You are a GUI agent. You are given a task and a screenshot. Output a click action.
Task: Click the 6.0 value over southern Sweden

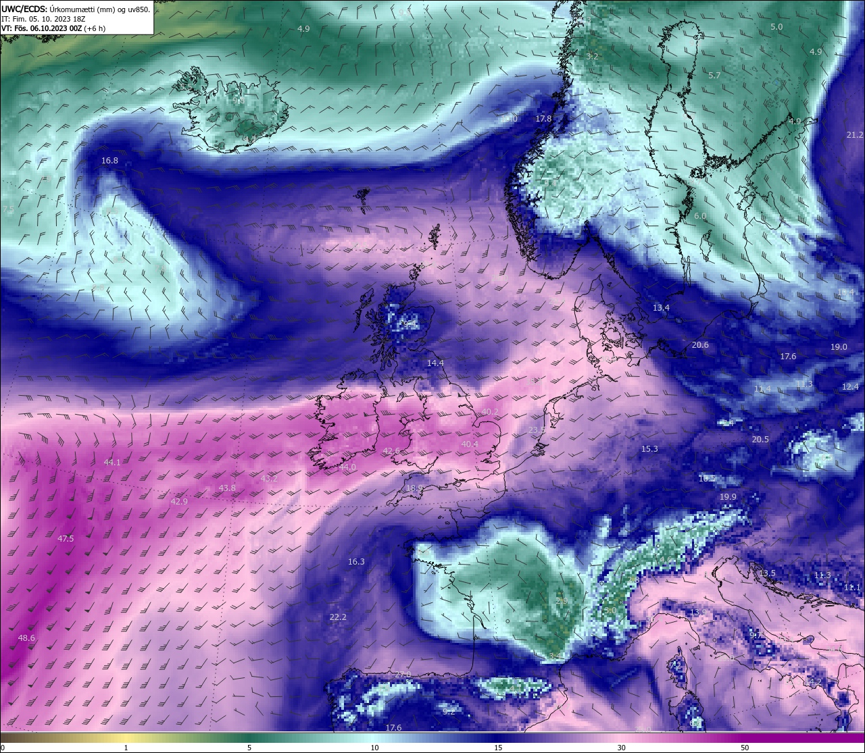pos(700,216)
